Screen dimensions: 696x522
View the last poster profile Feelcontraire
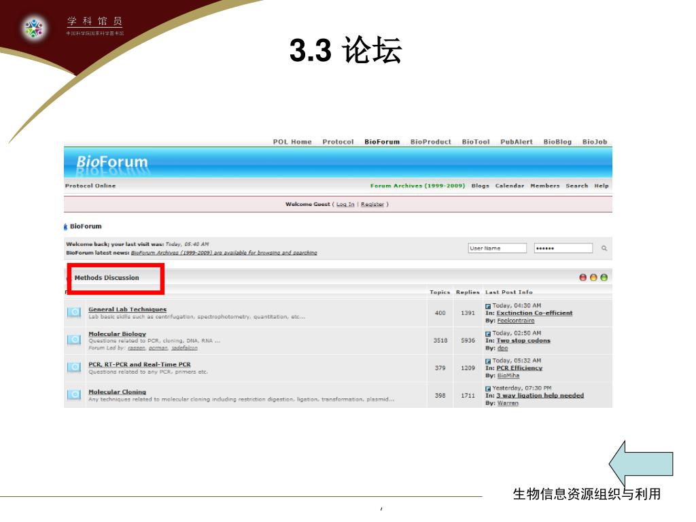516,321
